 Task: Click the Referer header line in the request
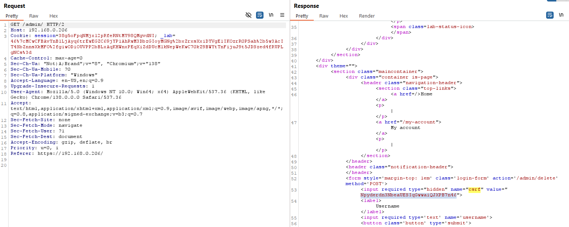(56, 153)
